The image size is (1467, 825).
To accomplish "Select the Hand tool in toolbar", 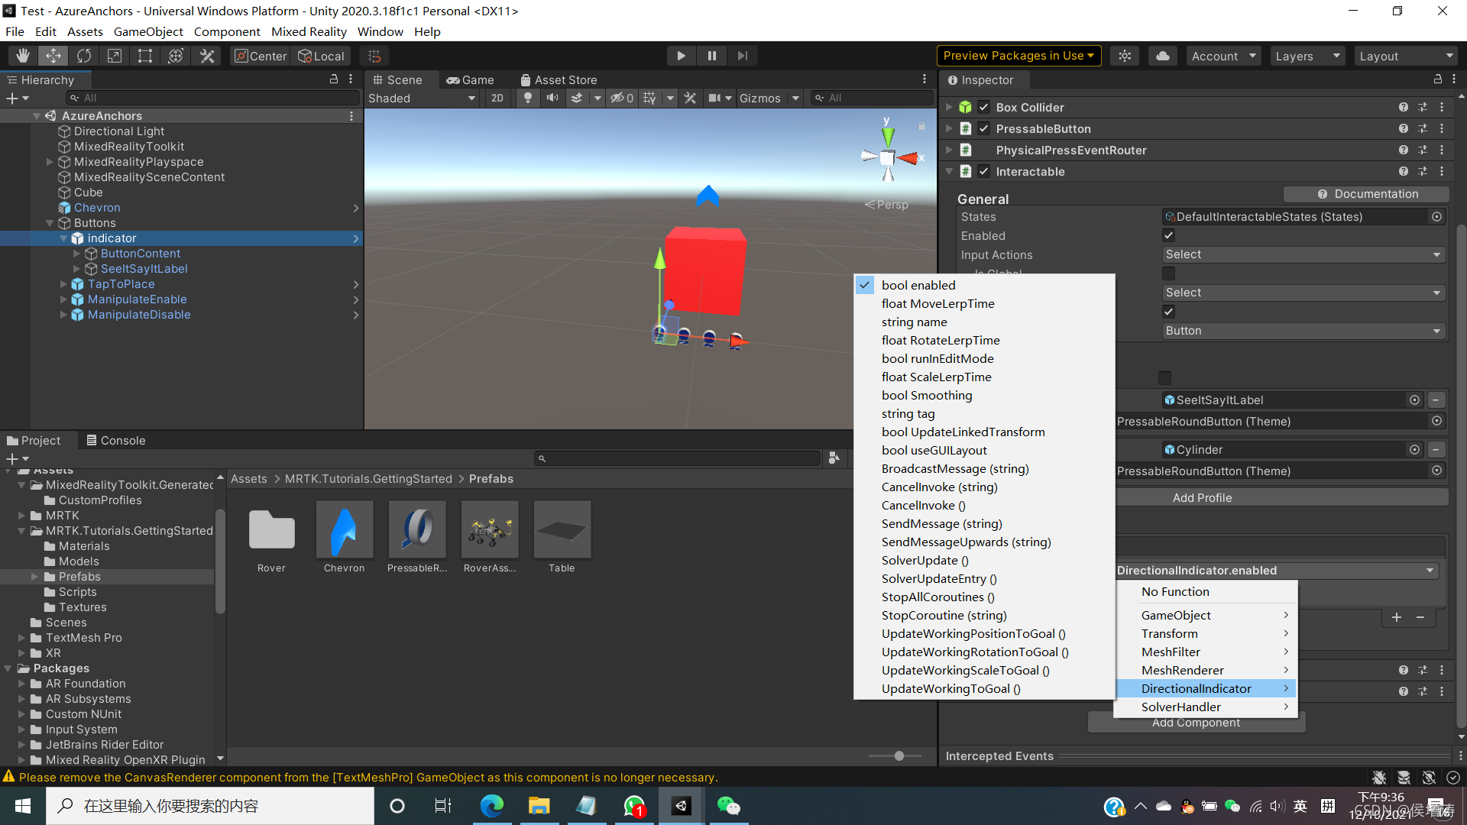I will [x=23, y=56].
